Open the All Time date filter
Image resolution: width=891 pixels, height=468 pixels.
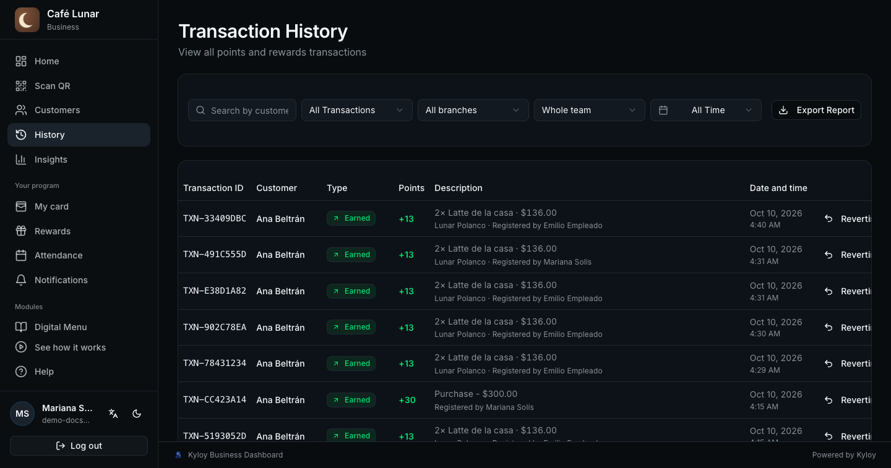tap(706, 110)
